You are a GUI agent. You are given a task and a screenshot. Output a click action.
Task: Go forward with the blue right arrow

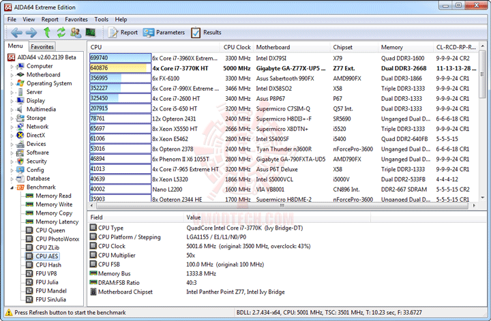click(31, 32)
